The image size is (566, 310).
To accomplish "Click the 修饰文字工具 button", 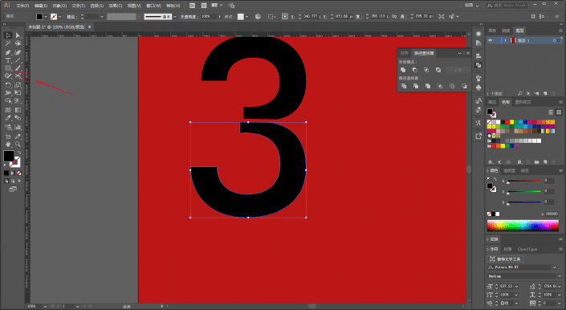I will [506, 259].
